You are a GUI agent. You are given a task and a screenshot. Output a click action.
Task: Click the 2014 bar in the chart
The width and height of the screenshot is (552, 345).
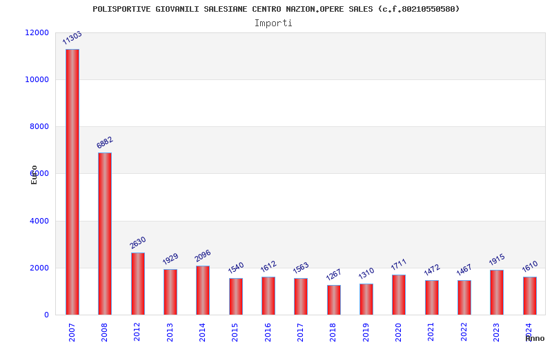(x=203, y=290)
